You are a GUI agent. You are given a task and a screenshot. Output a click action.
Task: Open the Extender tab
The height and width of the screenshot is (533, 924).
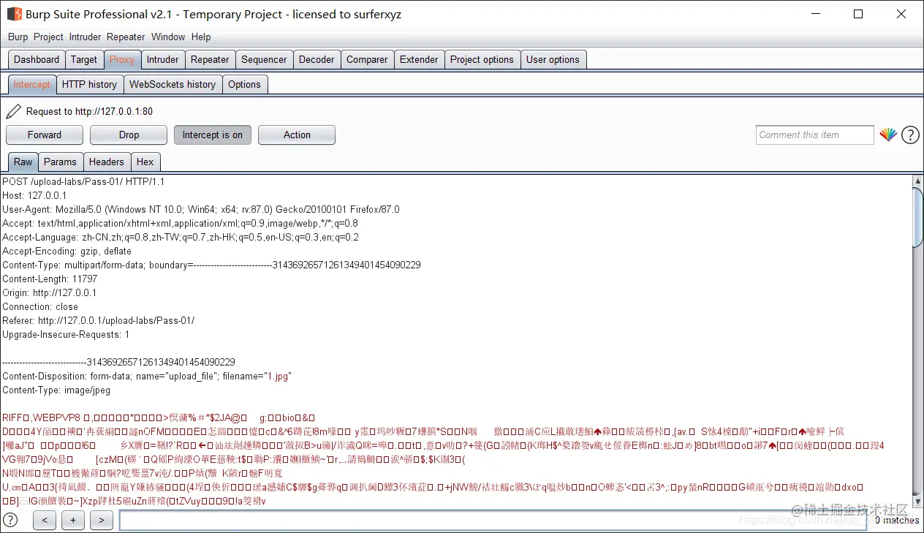point(419,59)
